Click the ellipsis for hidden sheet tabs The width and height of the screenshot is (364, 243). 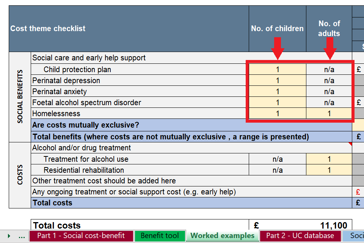coord(22,236)
